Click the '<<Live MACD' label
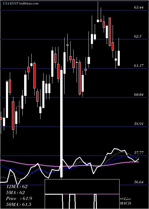The height and width of the screenshot is (209, 149). (x=125, y=201)
